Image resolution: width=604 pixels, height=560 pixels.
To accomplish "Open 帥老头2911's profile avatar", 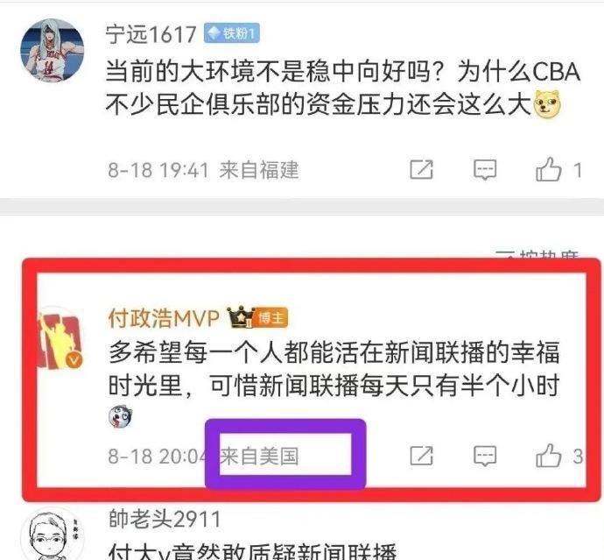I will pos(52,535).
